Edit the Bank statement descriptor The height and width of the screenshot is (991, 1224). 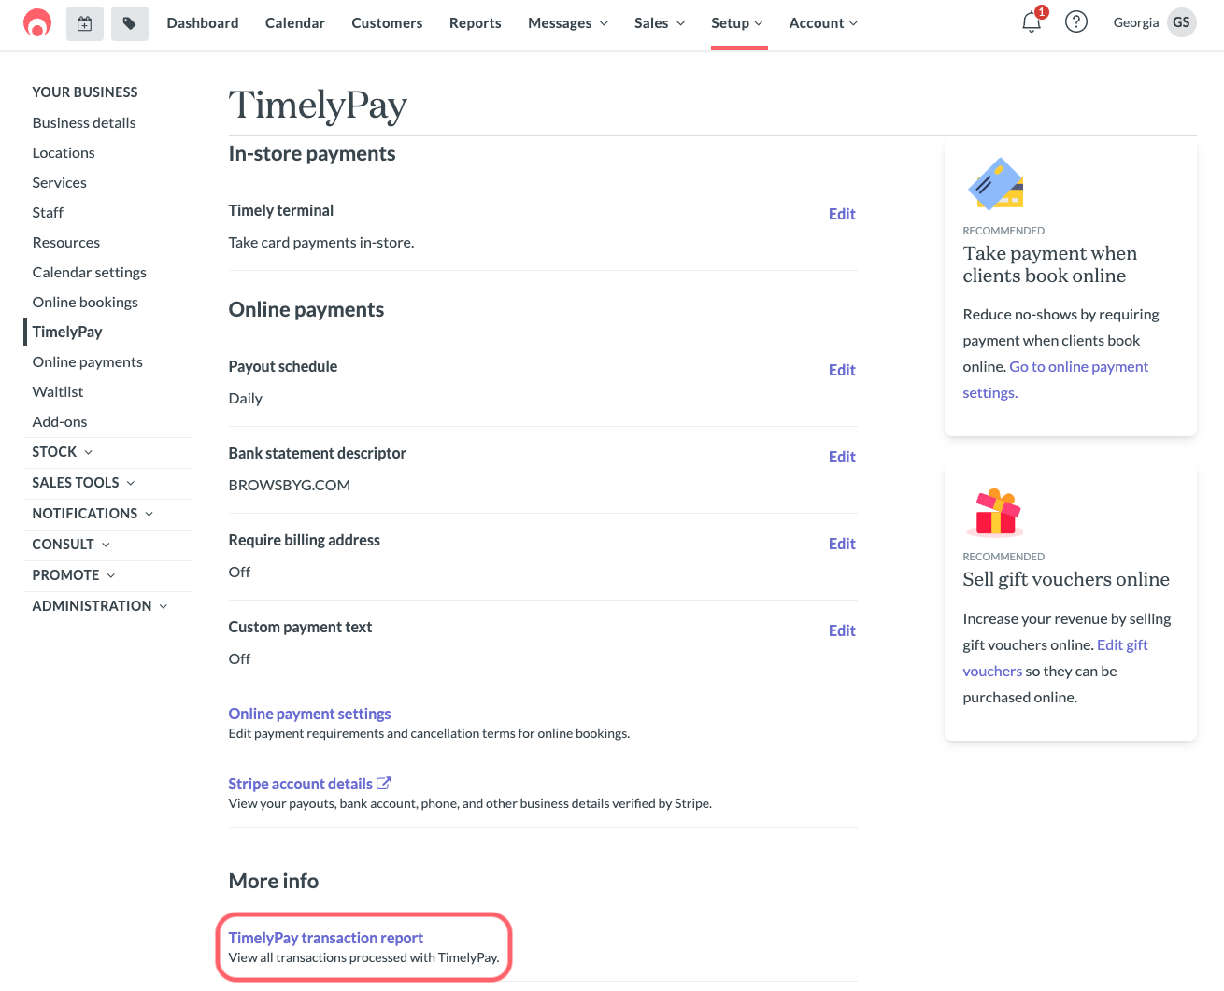pos(842,457)
